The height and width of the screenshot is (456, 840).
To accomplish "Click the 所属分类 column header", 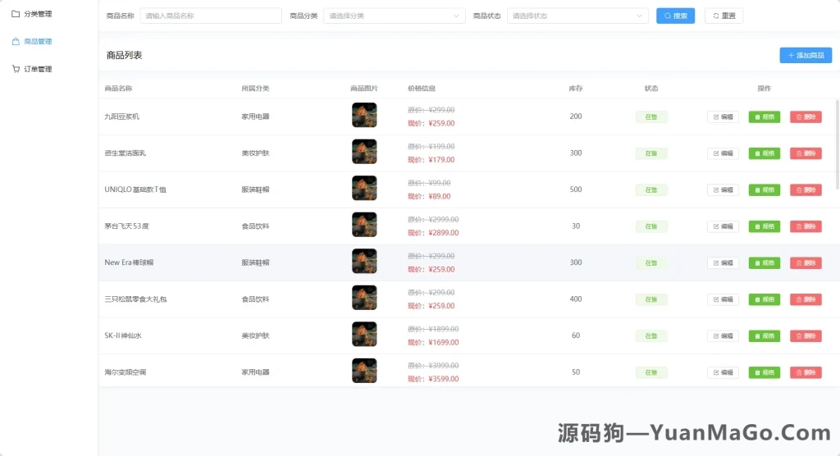I will (256, 89).
